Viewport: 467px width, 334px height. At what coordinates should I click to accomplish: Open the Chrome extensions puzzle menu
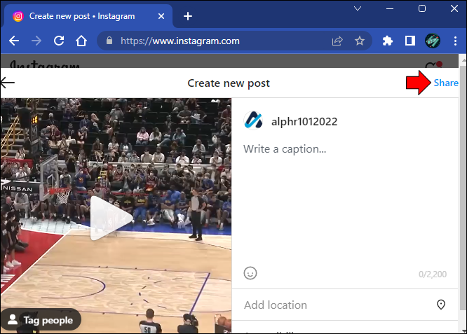point(387,41)
